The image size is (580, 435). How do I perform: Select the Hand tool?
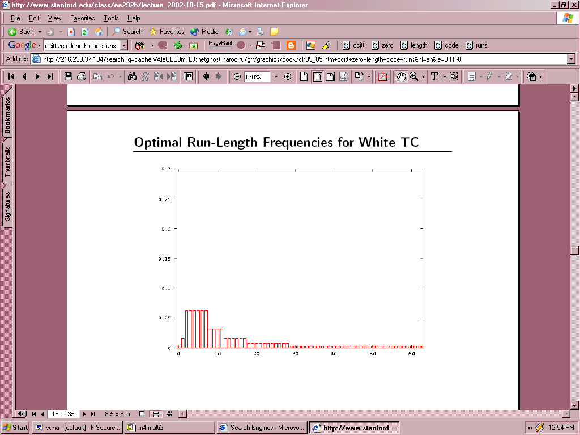(x=401, y=76)
